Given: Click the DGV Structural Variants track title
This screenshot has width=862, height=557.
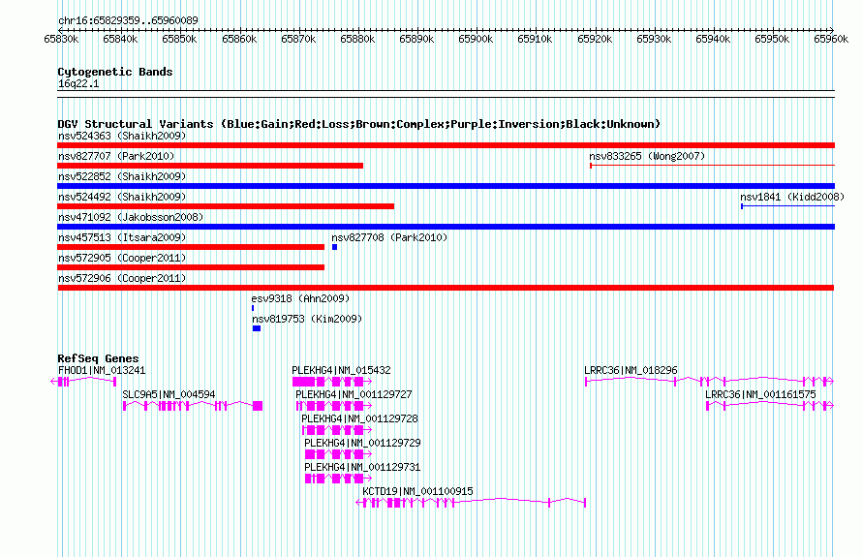Looking at the screenshot, I should point(359,124).
